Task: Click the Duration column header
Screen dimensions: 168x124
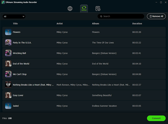Action: pos(137,23)
